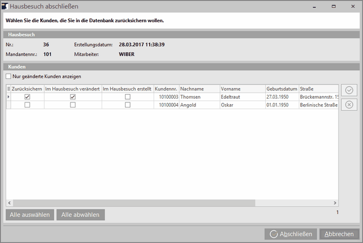Click the Abschließen button

[x=291, y=234]
